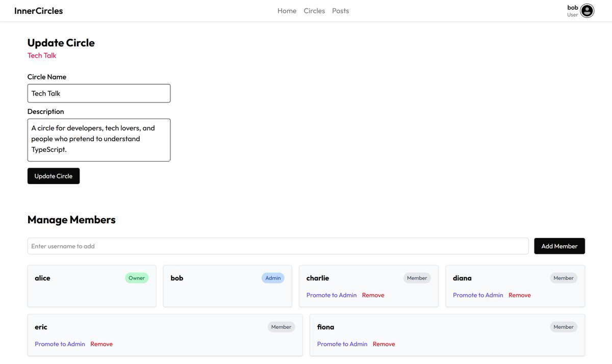The width and height of the screenshot is (612, 364).
Task: Click the Manage Members heading
Action: click(71, 220)
